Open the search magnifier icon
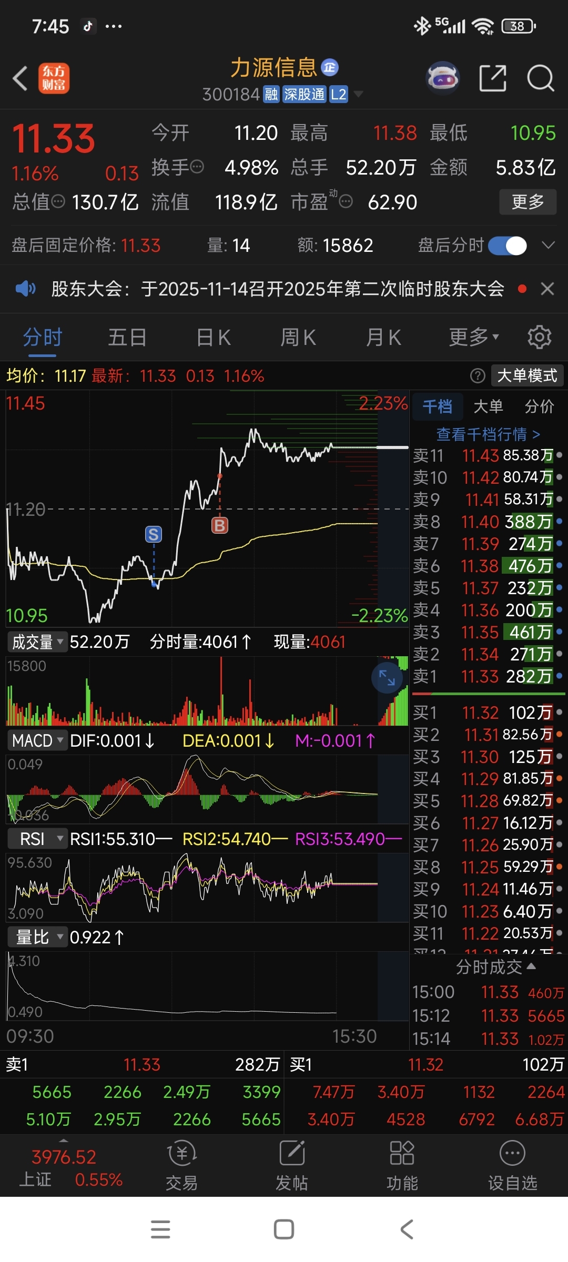Screen dimensions: 568x1262 coord(540,79)
